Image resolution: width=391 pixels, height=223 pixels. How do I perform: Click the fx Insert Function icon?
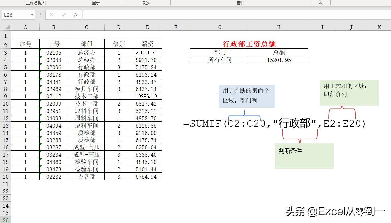pyautogui.click(x=75, y=15)
